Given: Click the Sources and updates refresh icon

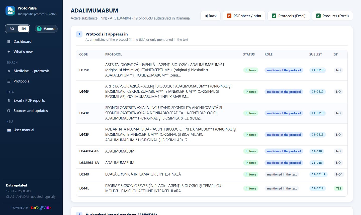Looking at the screenshot, I should click(9, 111).
